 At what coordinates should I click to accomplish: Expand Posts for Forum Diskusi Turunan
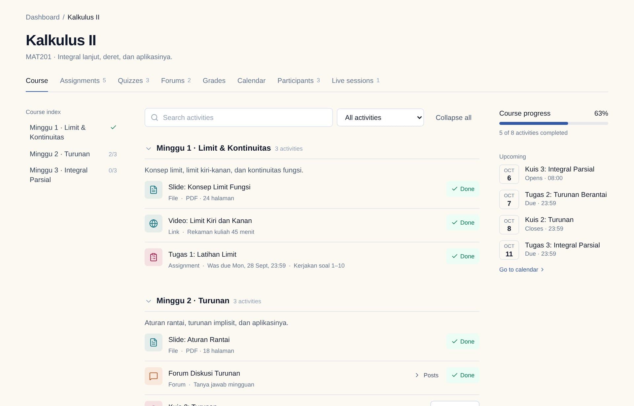pos(427,375)
